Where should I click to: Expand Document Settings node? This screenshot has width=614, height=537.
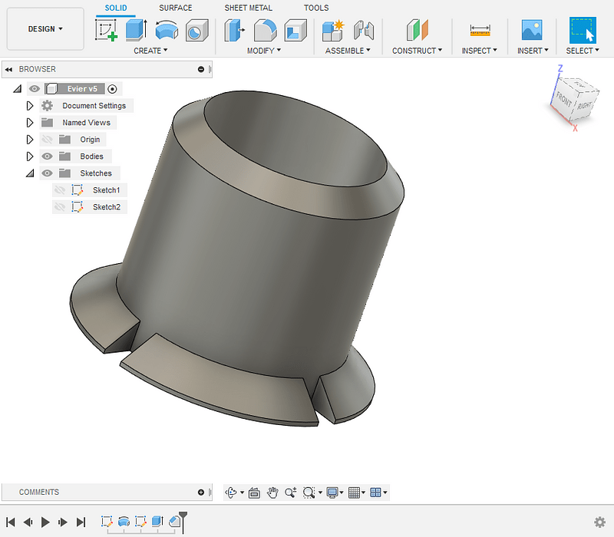[x=30, y=106]
